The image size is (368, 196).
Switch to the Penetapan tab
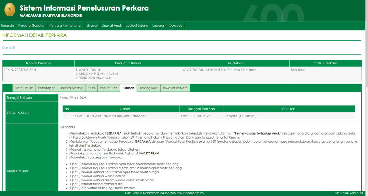[x=47, y=88]
